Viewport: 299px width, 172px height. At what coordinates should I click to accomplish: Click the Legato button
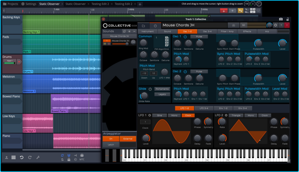(x=162, y=94)
